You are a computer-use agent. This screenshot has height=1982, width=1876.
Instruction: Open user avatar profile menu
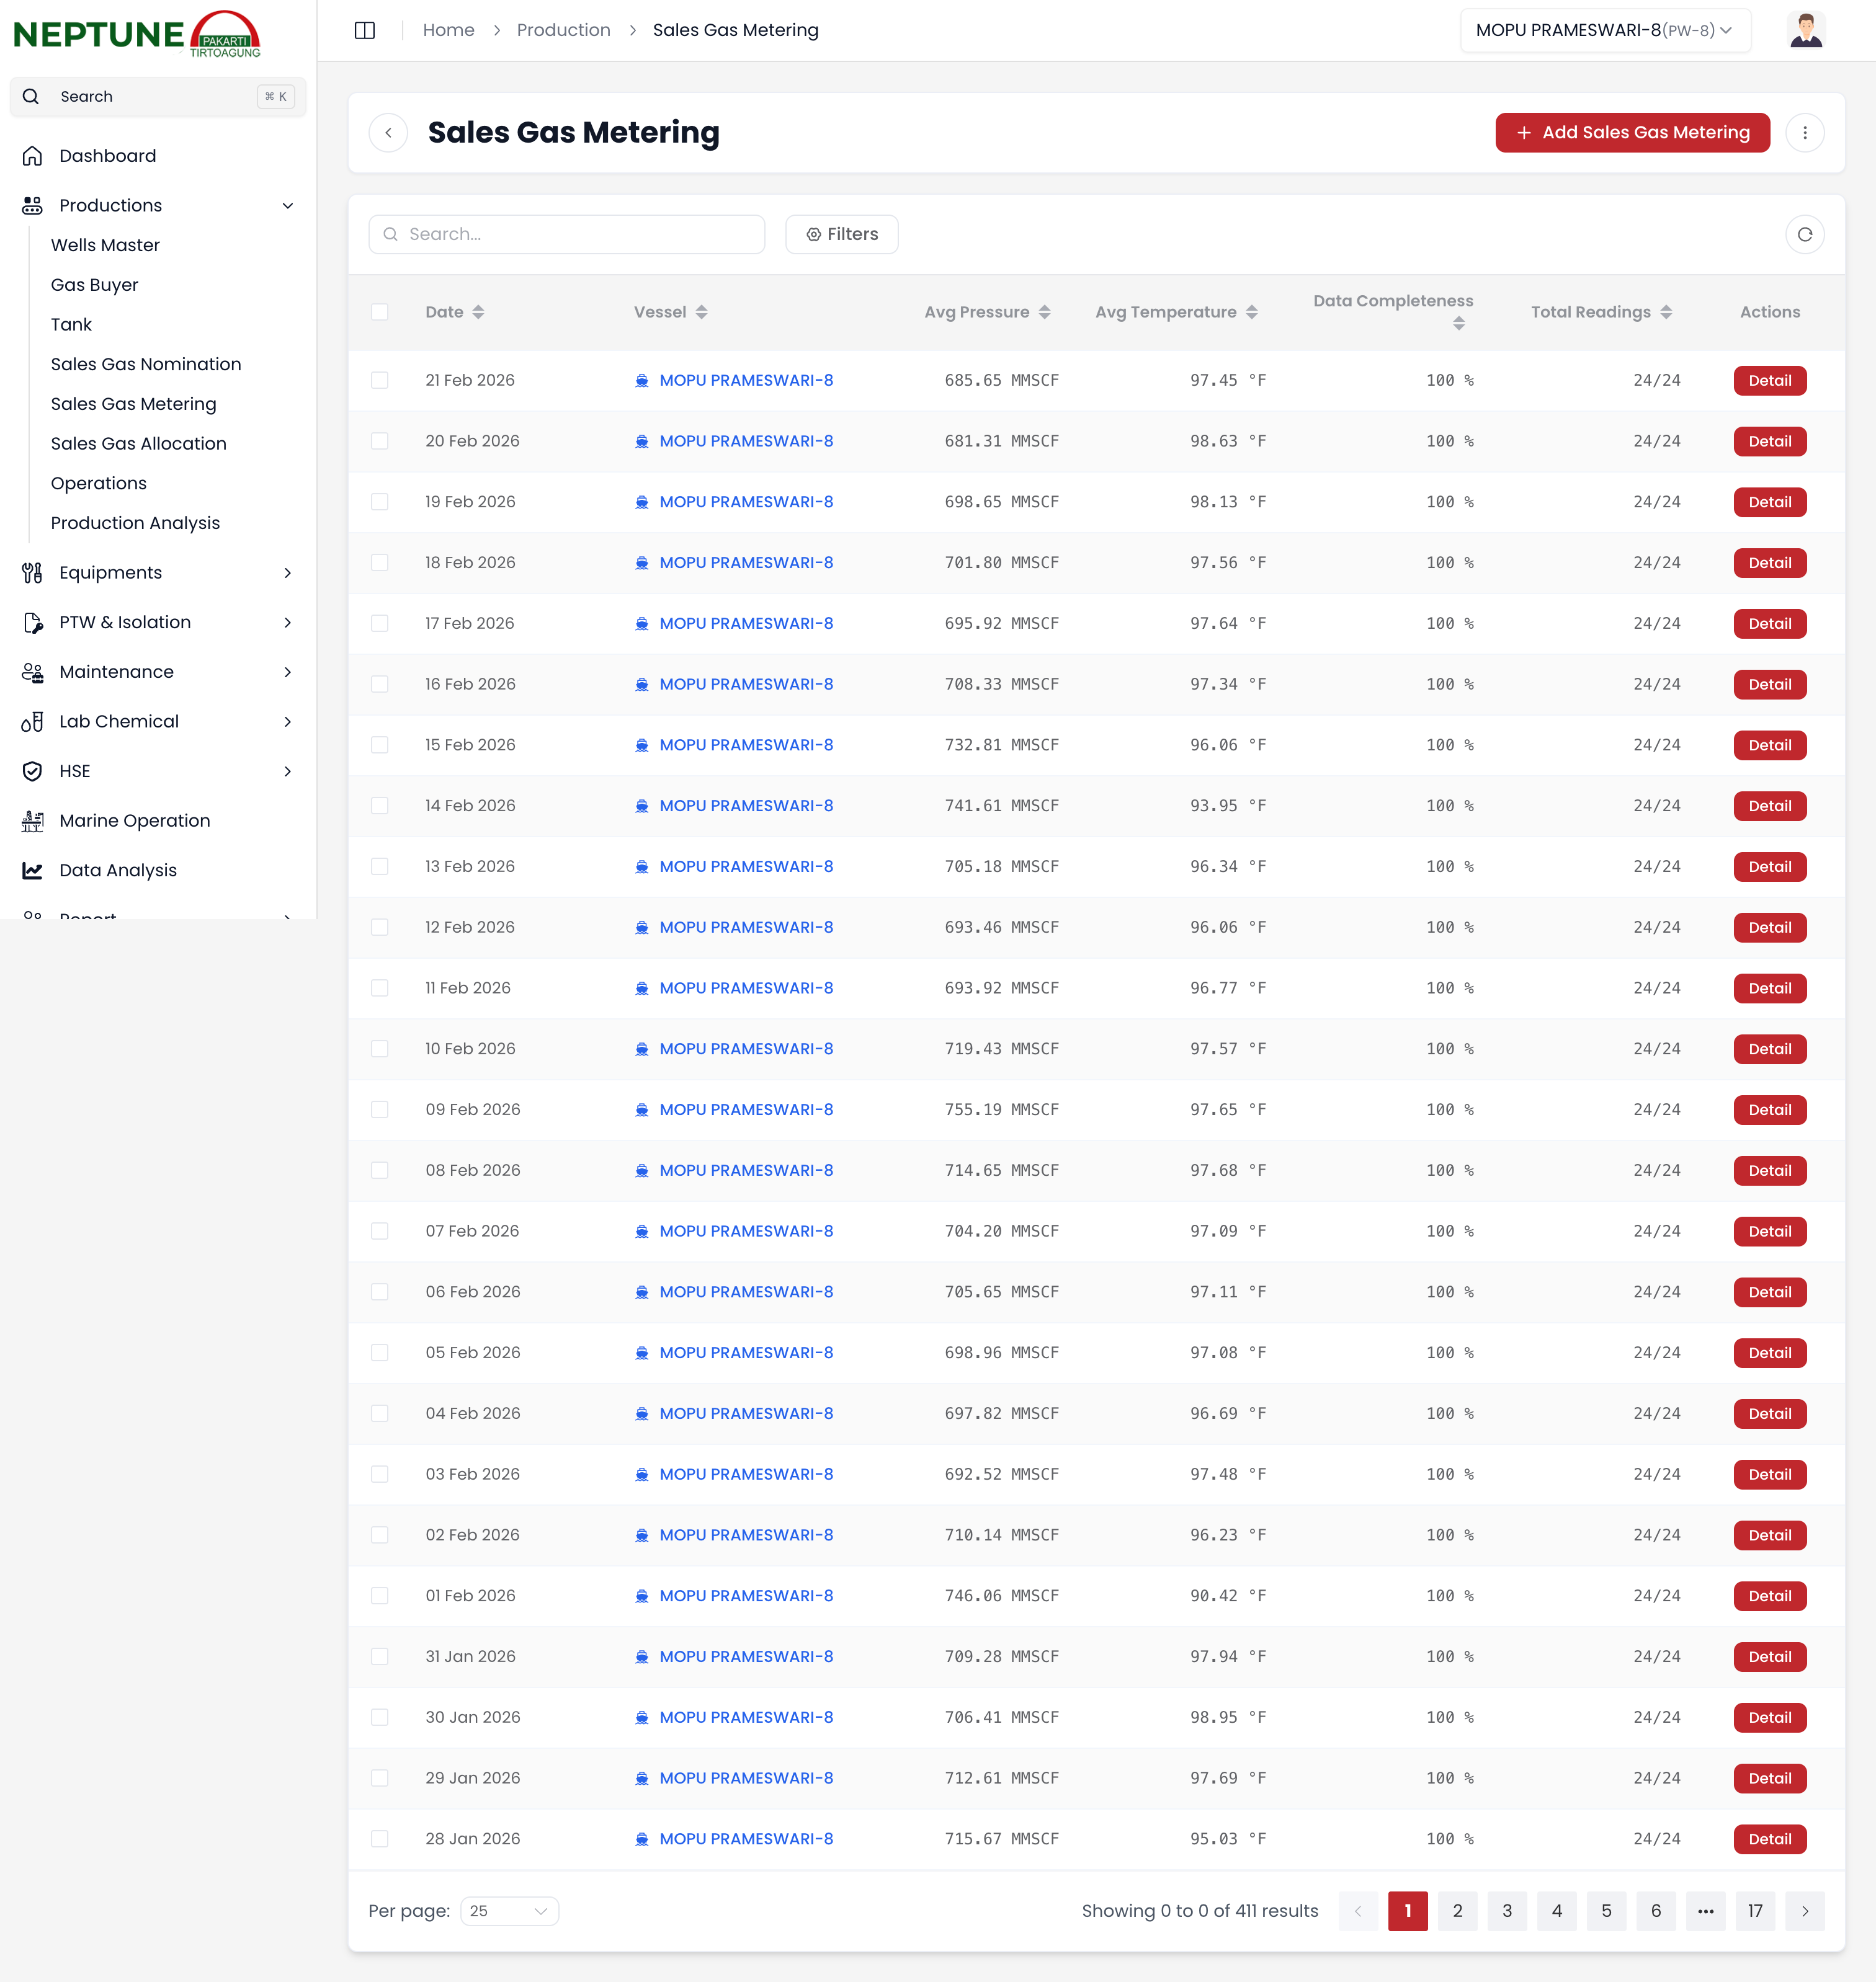coord(1805,30)
